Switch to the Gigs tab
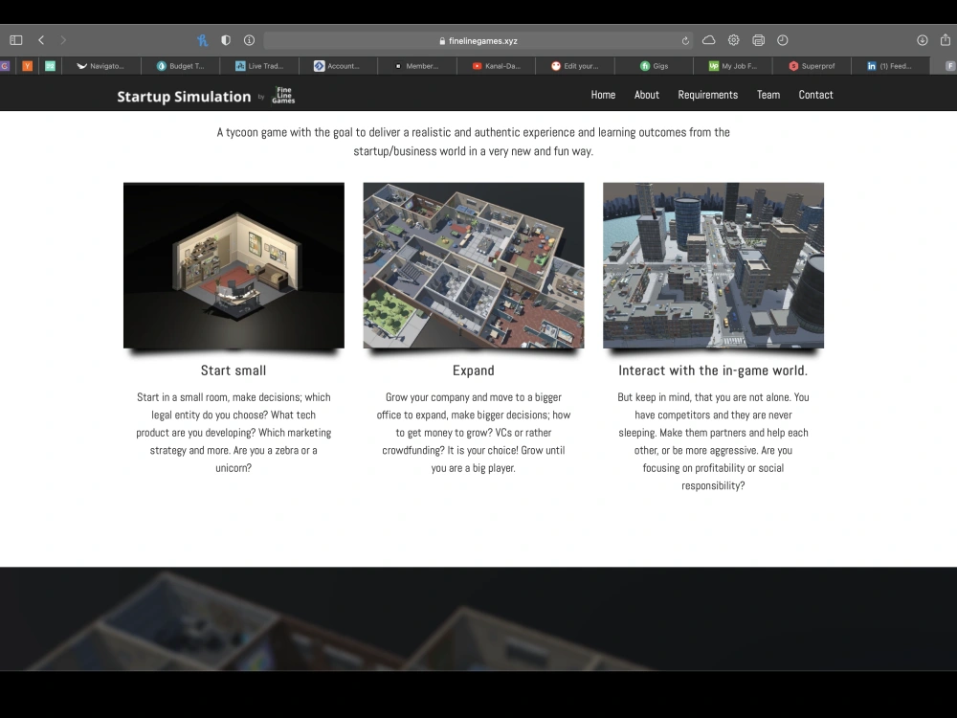 point(654,66)
